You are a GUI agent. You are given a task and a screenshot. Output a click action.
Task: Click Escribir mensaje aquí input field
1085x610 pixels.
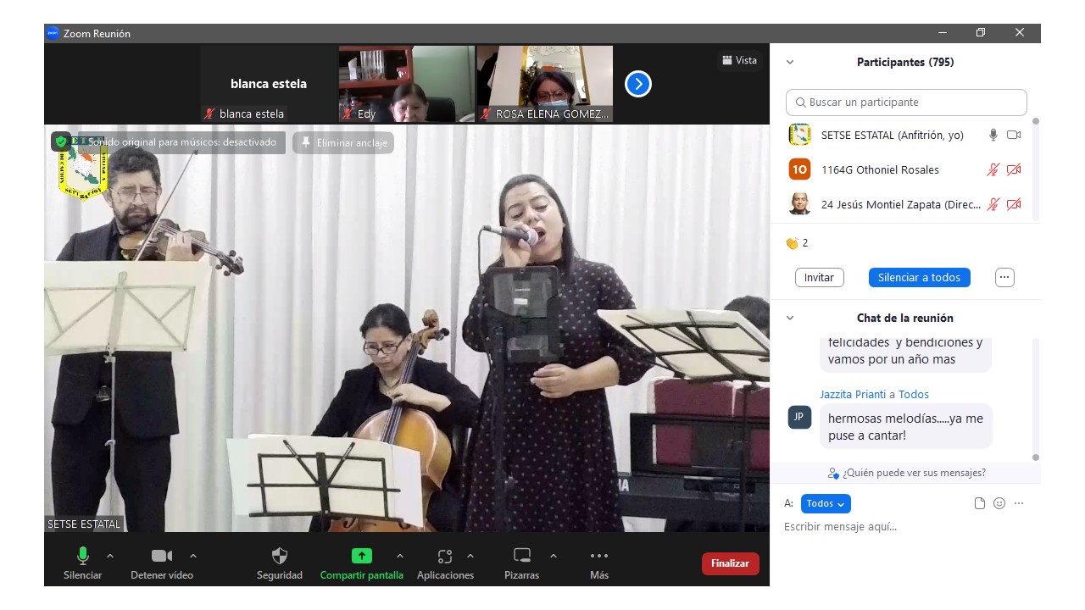click(905, 527)
